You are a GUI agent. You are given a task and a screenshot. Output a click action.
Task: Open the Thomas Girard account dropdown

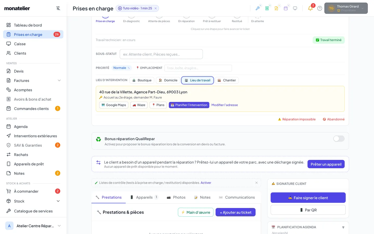coord(346,8)
